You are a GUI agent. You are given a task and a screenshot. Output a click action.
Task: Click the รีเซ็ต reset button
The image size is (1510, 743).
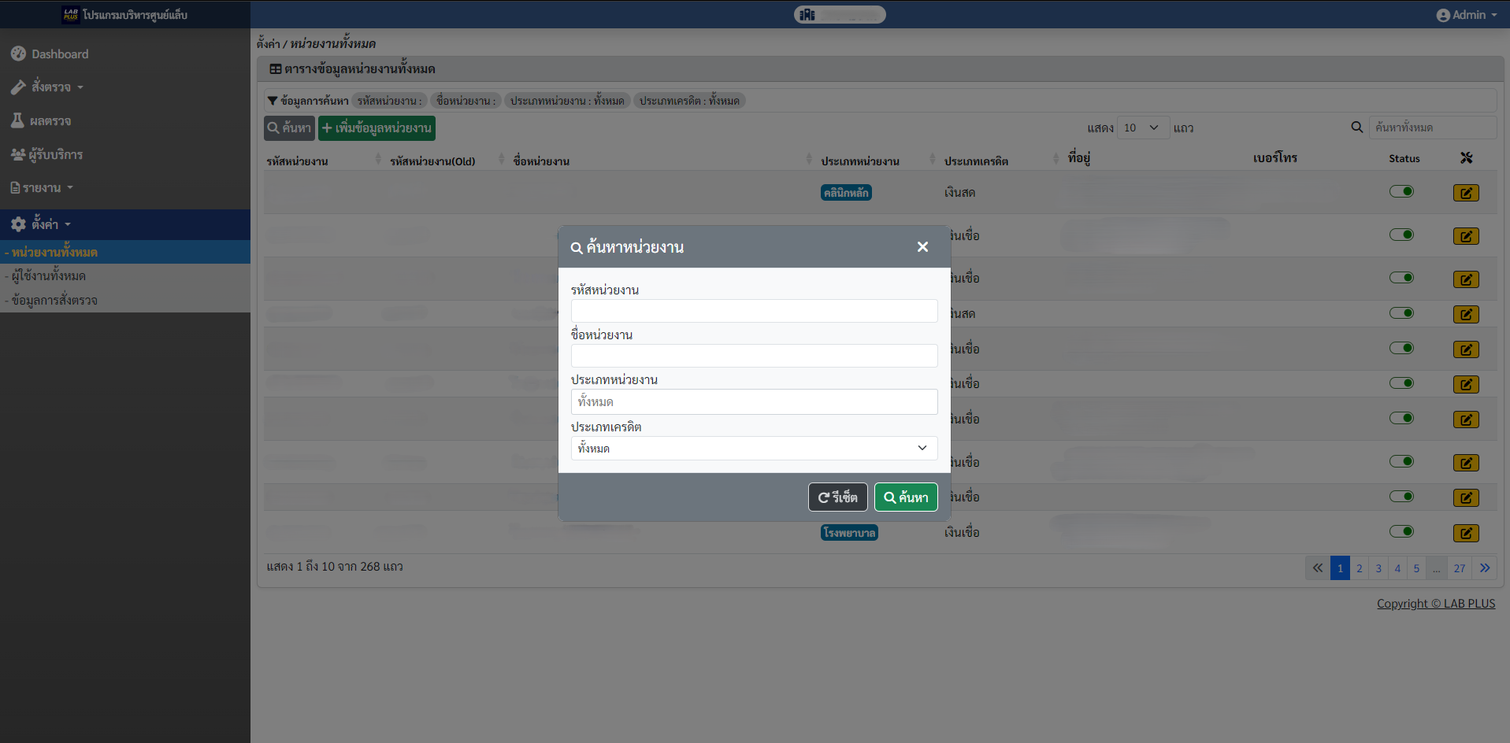coord(837,497)
